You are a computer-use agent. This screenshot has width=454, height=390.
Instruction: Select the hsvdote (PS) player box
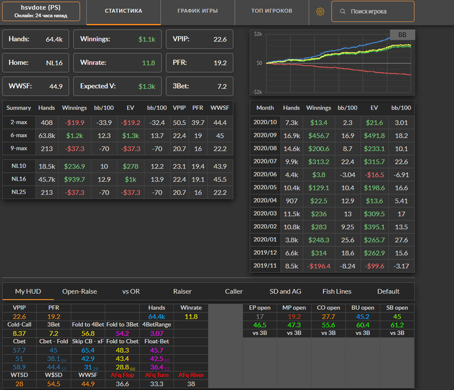tap(42, 11)
